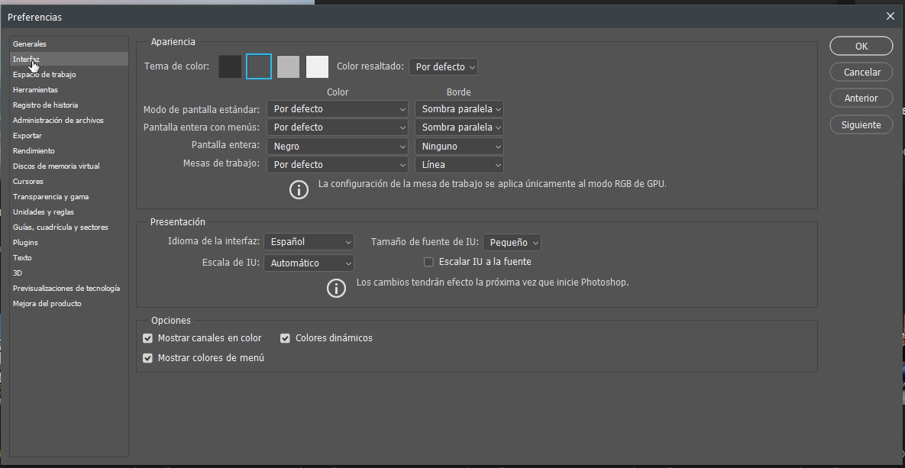Viewport: 905px width, 468px height.
Task: Go back using the "Anterior" button
Action: pos(861,98)
